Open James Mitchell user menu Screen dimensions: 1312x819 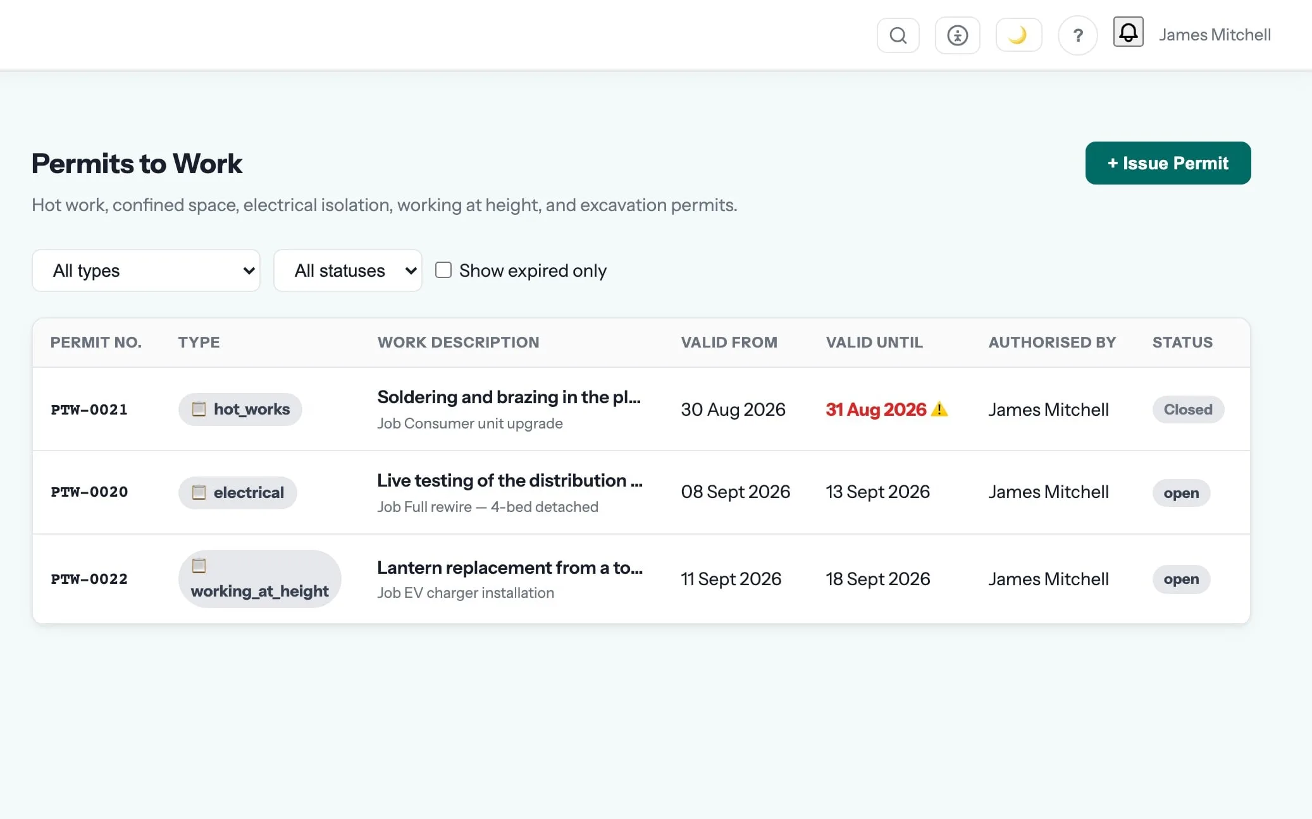[x=1215, y=35]
